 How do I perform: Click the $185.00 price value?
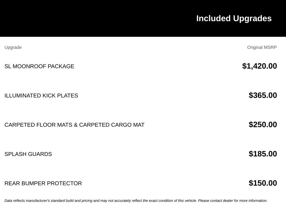tap(263, 154)
